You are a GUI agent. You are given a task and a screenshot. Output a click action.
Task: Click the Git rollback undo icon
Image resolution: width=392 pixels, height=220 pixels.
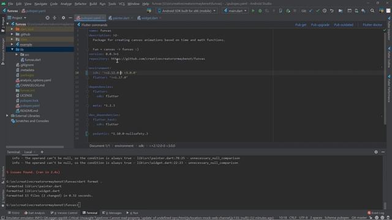point(332,11)
